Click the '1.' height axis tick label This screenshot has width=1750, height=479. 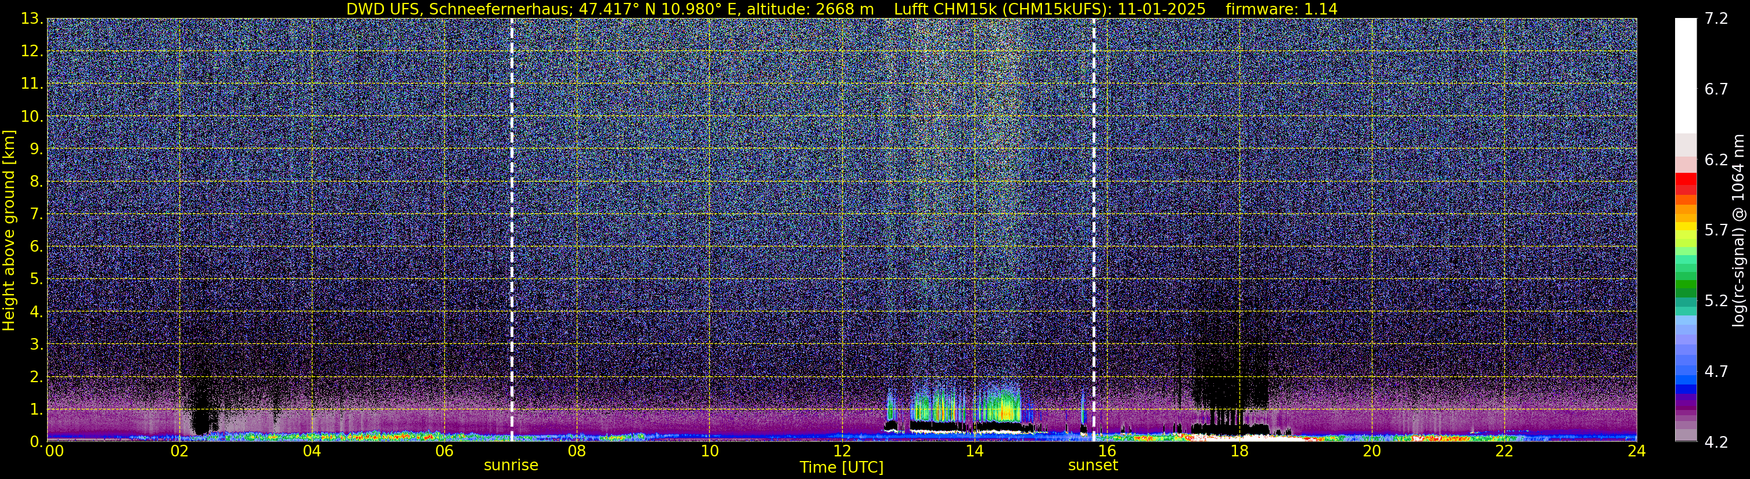tap(36, 409)
